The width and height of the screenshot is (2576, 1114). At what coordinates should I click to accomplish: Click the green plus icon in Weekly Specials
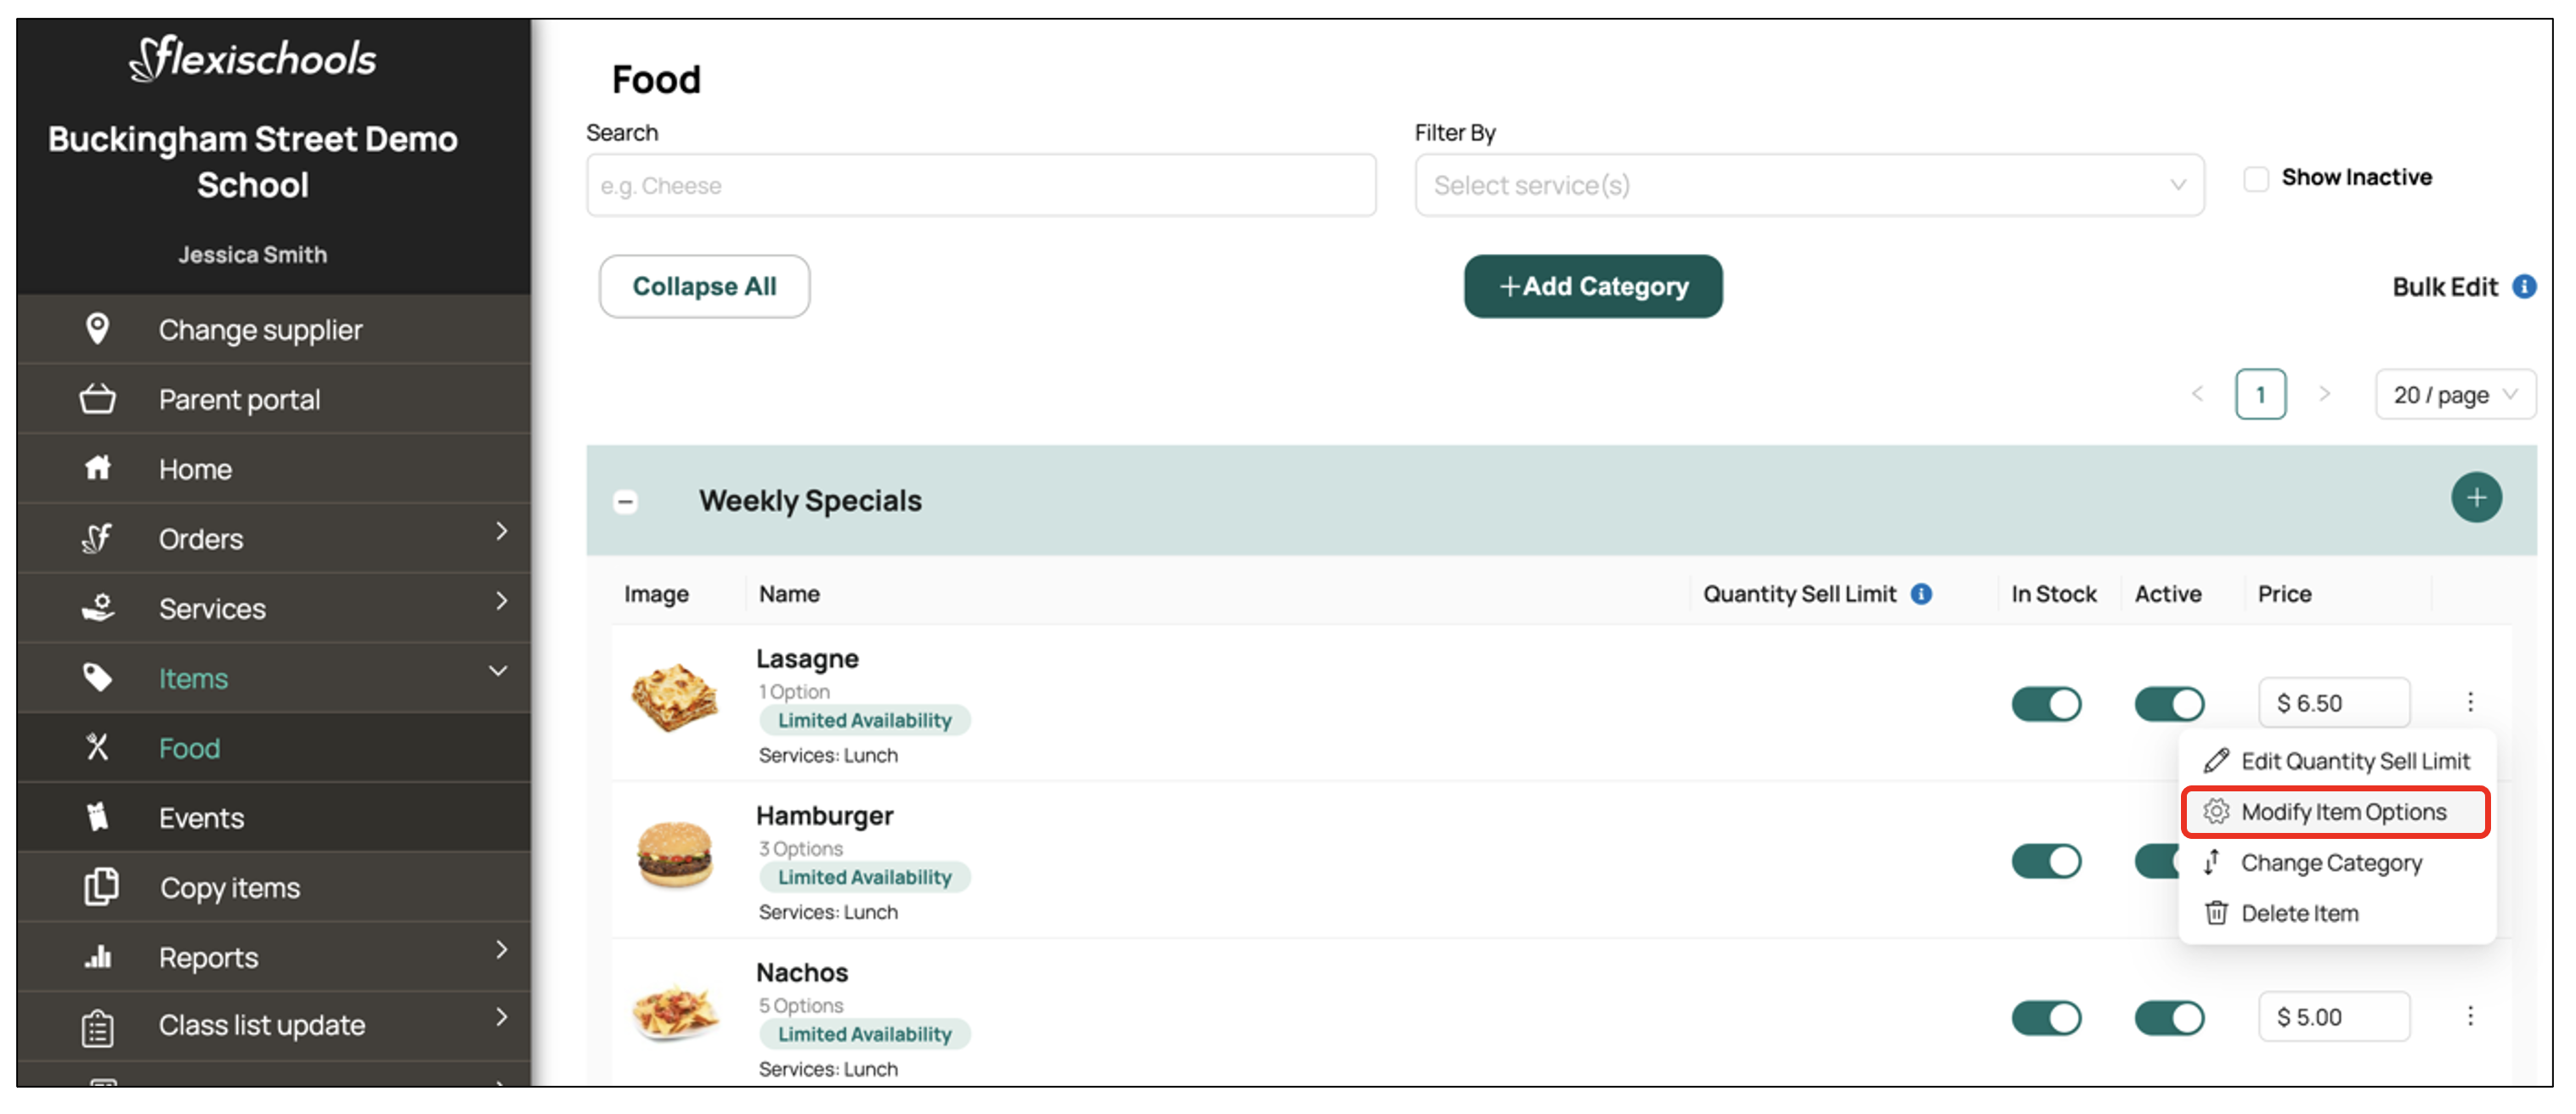2475,498
